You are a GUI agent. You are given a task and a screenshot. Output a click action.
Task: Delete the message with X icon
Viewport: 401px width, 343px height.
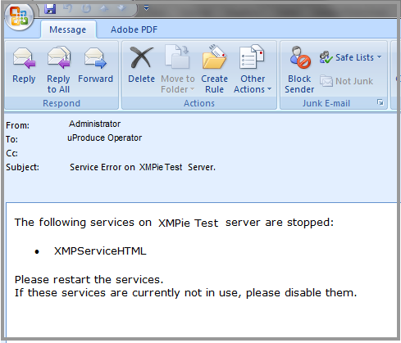coord(141,57)
